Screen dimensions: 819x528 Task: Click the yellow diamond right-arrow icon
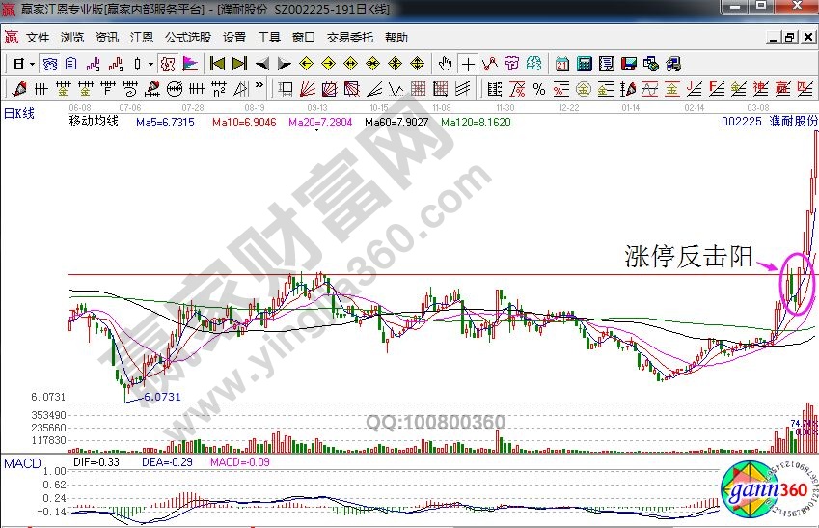tap(329, 64)
